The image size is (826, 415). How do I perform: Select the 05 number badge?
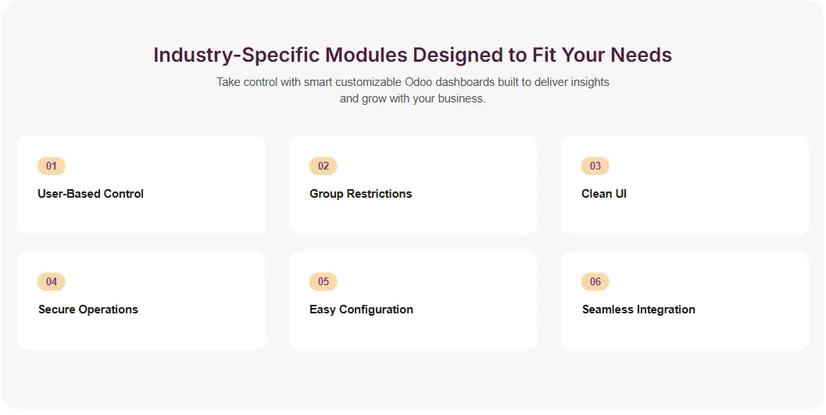324,281
